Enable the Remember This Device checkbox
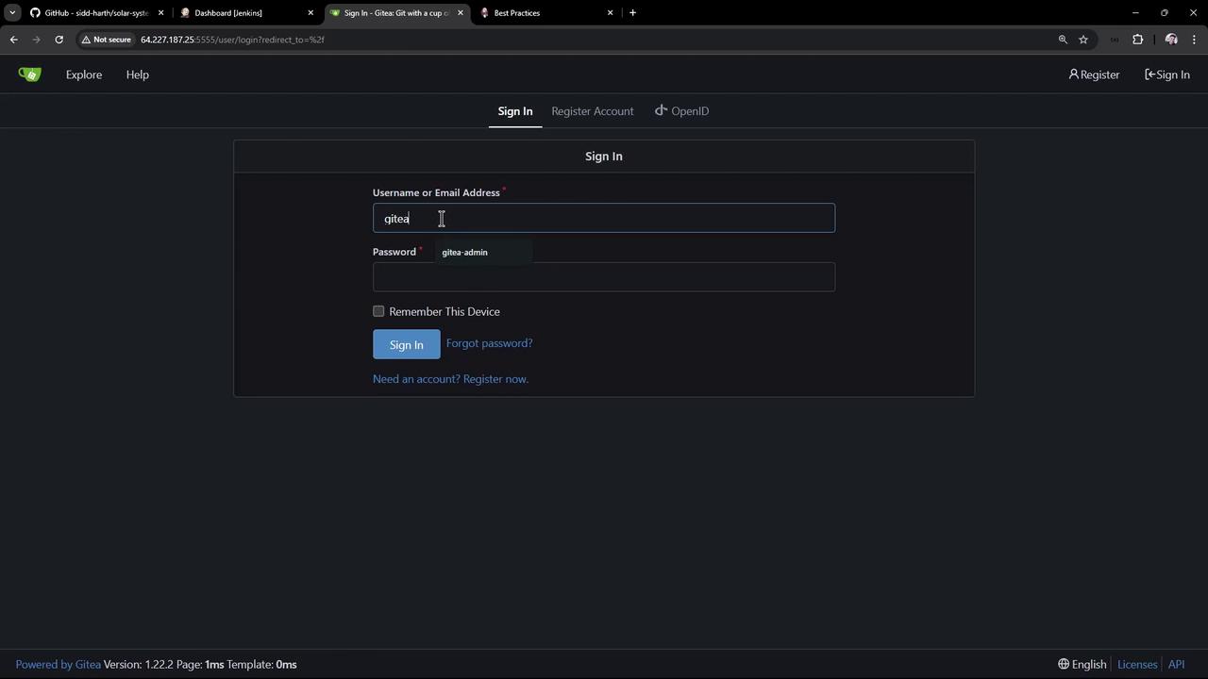The height and width of the screenshot is (679, 1208). 378,311
